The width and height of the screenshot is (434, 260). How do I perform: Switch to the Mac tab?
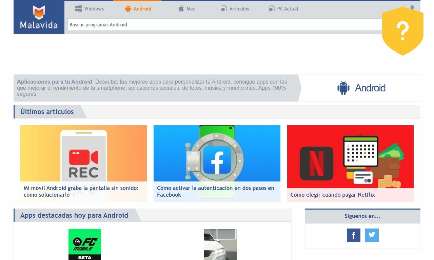click(186, 9)
